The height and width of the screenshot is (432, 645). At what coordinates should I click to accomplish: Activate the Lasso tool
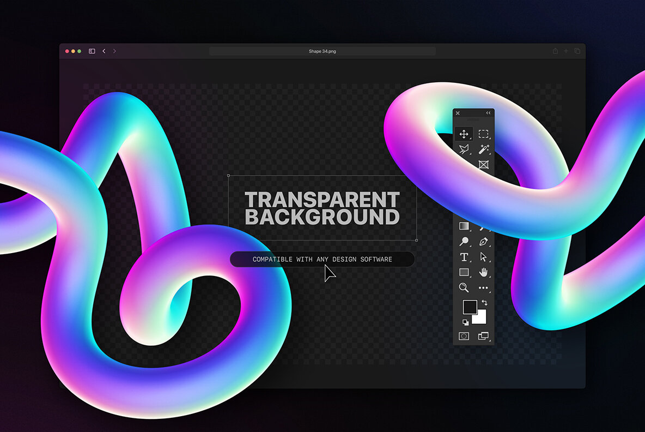464,150
